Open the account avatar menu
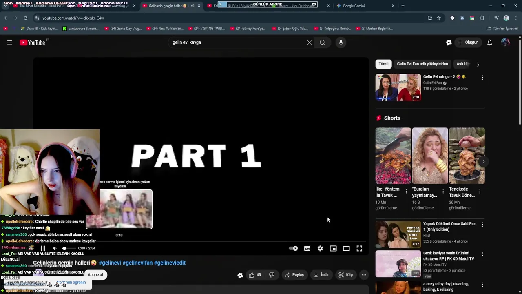 click(505, 42)
